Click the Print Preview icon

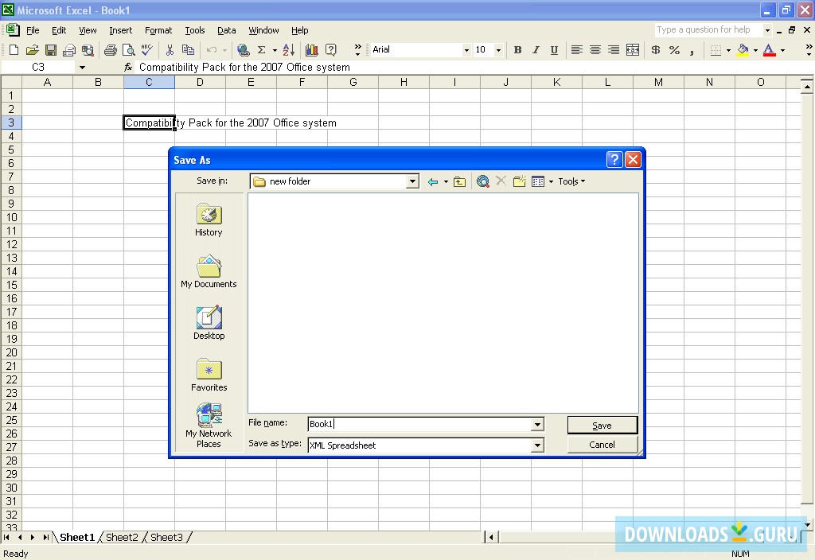point(128,49)
